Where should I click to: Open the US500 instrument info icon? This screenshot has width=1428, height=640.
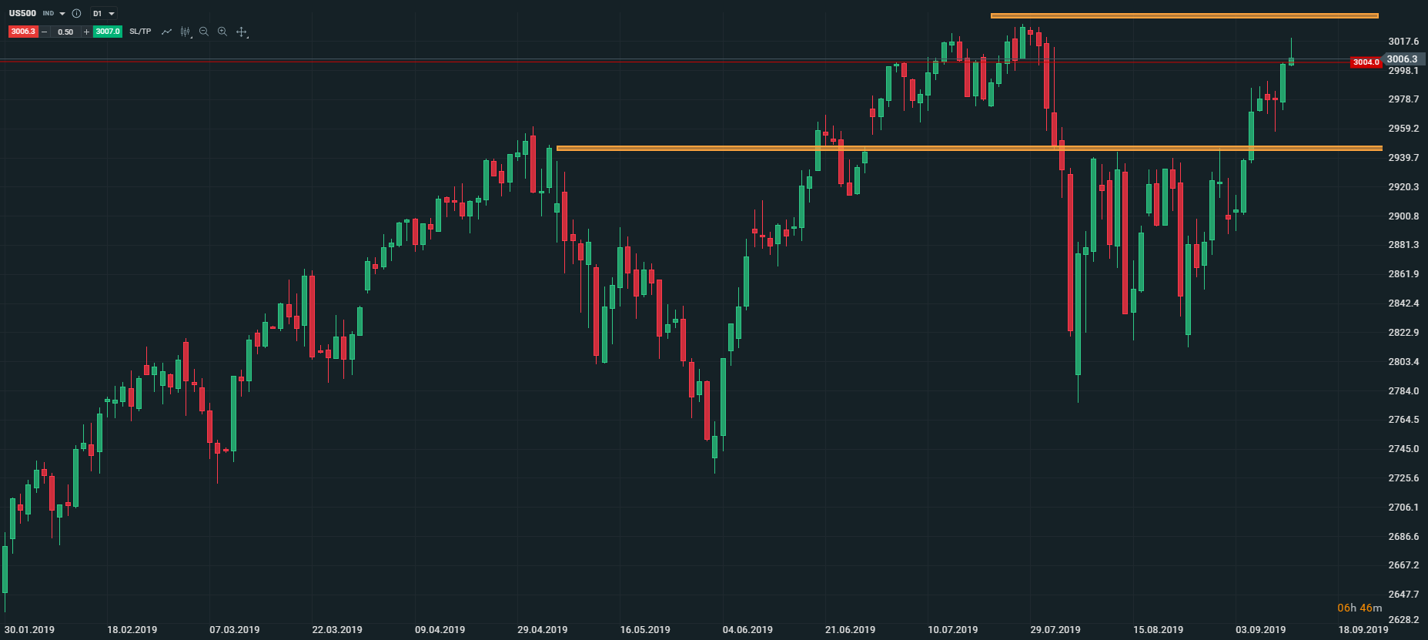tap(76, 14)
